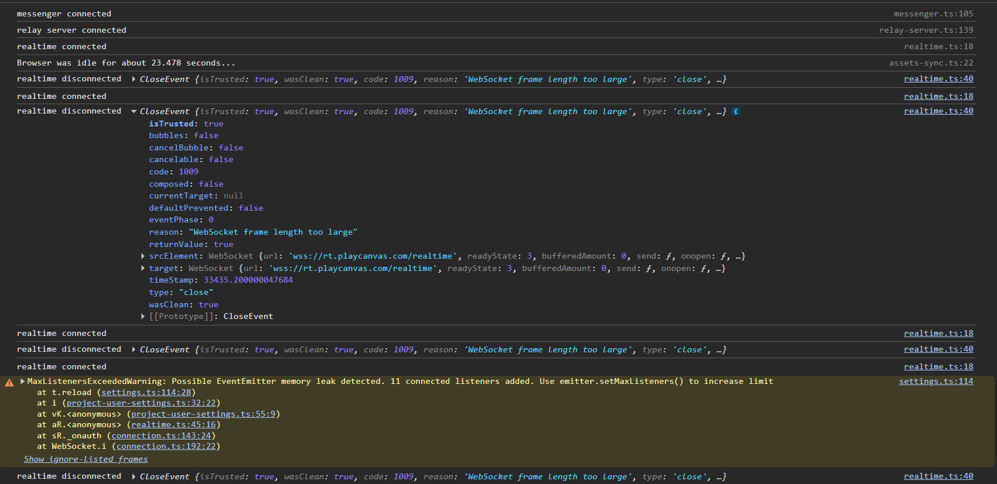Expand the CloseEvent in the last console row
The width and height of the screenshot is (997, 484).
point(134,476)
